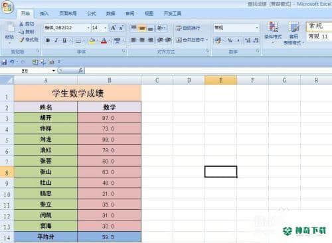
Task: Switch to the 插入 ribbon tab
Action: [x=44, y=14]
